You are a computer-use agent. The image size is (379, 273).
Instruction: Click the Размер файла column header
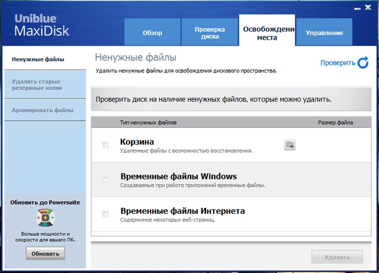(x=335, y=123)
